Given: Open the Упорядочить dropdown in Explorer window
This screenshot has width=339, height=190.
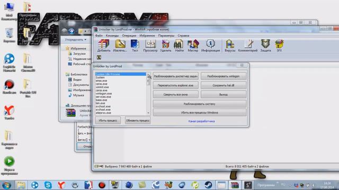Looking at the screenshot, I should pyautogui.click(x=76, y=40).
